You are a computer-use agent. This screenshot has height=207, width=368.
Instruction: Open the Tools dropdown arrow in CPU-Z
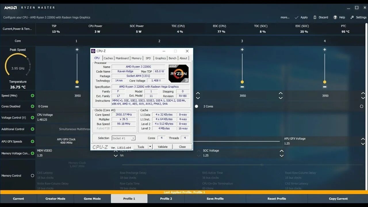[x=150, y=147]
